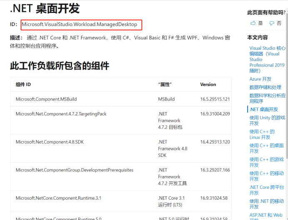Click the 组件 ID column header
This screenshot has height=220, width=288.
pos(23,84)
